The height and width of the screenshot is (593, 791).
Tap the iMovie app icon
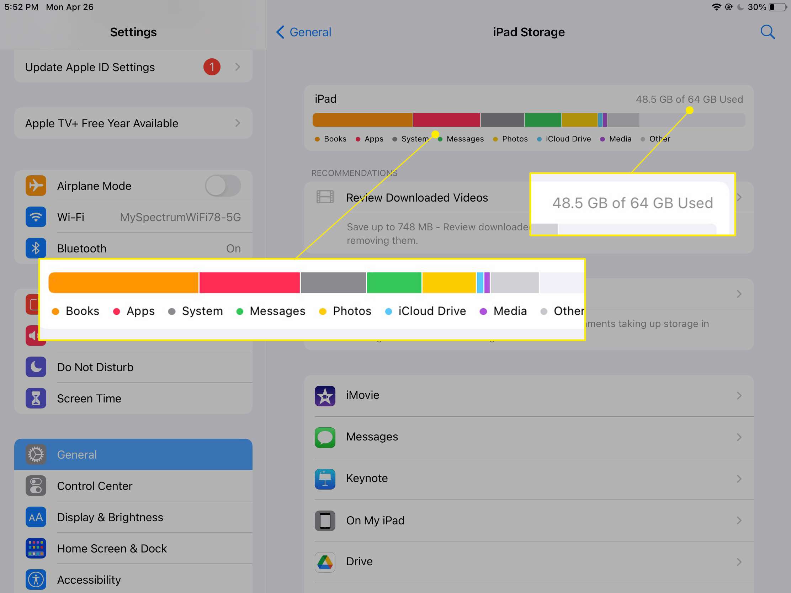coord(324,394)
